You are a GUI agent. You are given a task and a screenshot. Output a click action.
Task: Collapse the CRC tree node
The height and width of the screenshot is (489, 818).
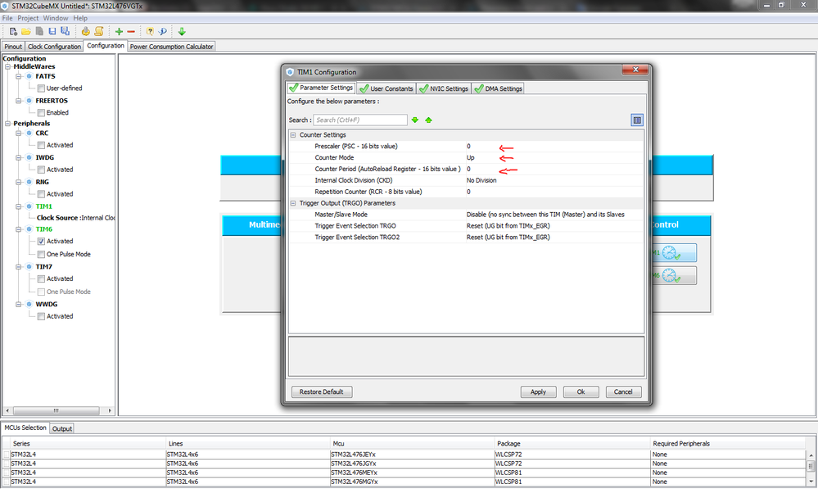(19, 133)
